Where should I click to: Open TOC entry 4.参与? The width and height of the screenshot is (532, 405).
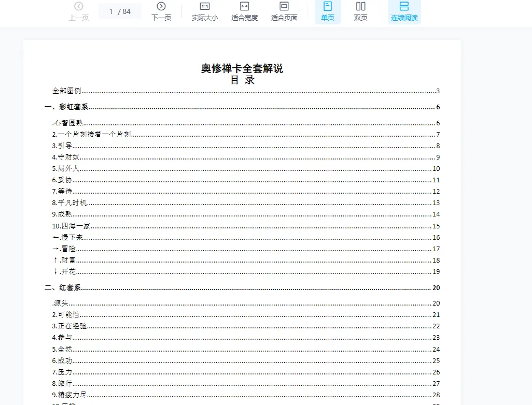point(246,338)
